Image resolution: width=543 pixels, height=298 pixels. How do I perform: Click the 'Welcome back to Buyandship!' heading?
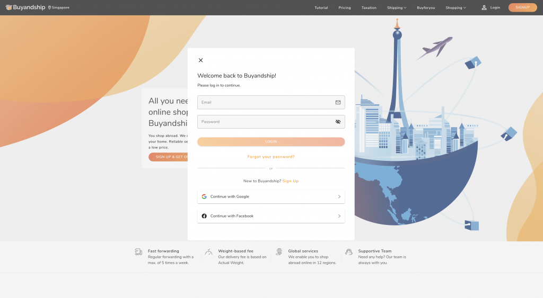click(x=237, y=76)
